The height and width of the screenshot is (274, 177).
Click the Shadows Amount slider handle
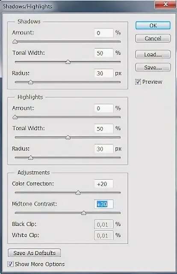click(15, 42)
